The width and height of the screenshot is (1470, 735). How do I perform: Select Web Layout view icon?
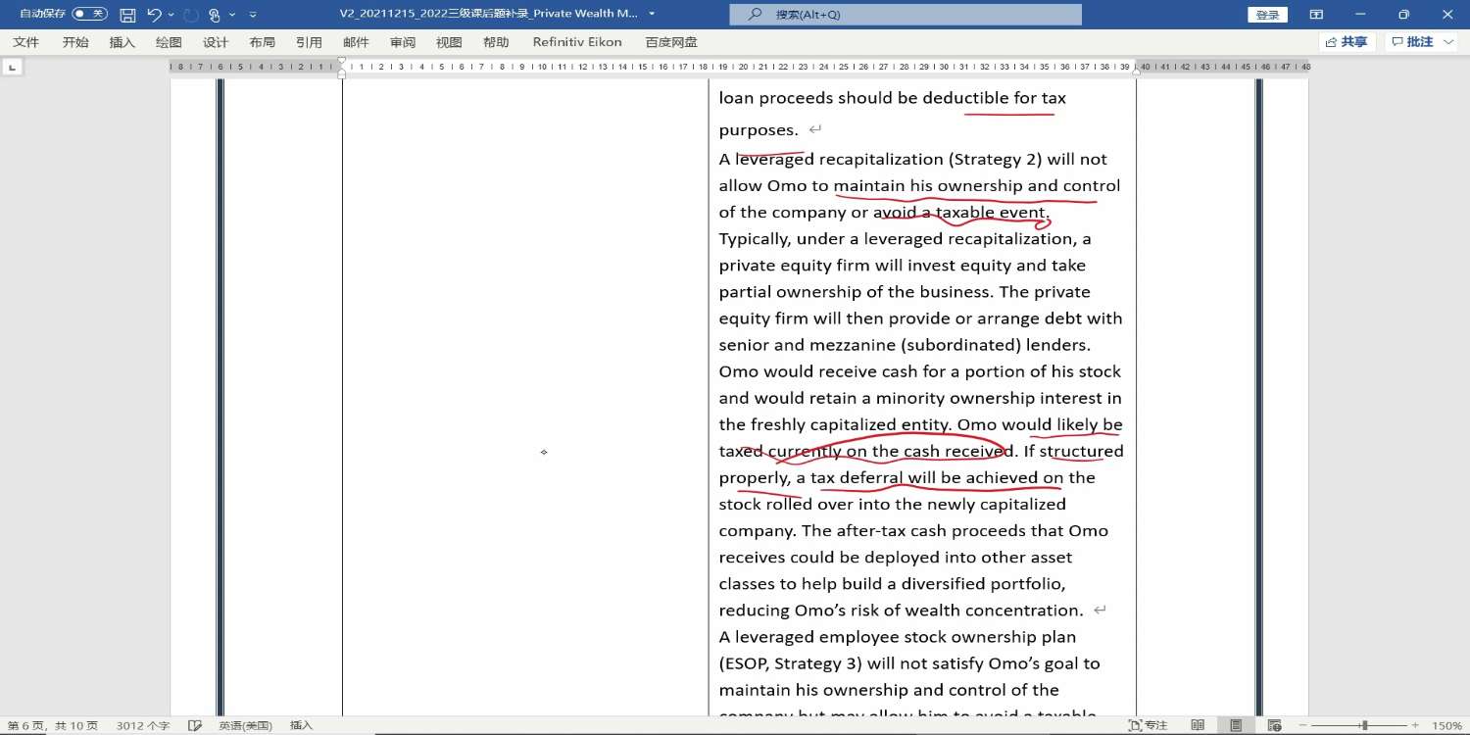[1274, 725]
